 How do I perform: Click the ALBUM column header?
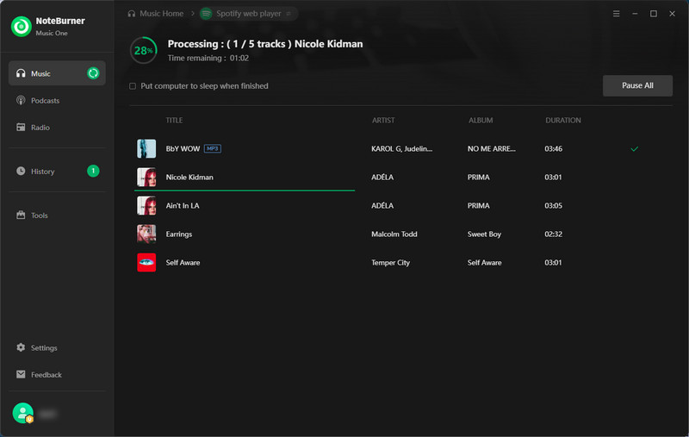tap(481, 120)
